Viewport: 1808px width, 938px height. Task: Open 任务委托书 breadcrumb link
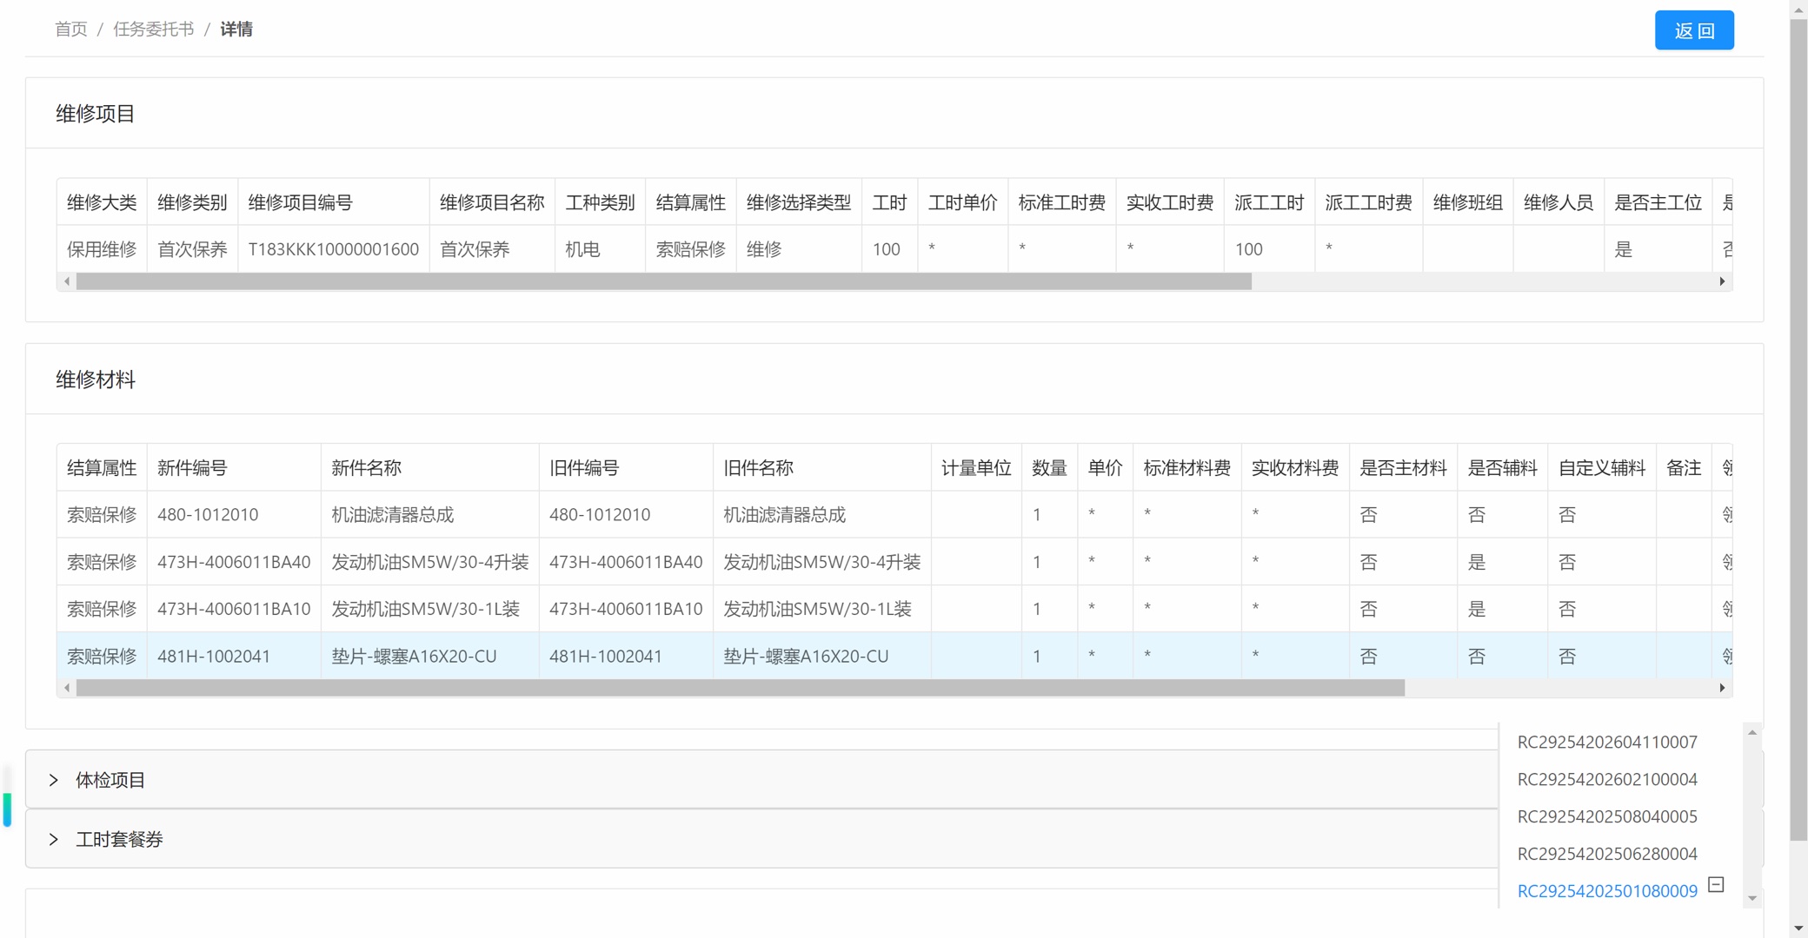point(154,30)
